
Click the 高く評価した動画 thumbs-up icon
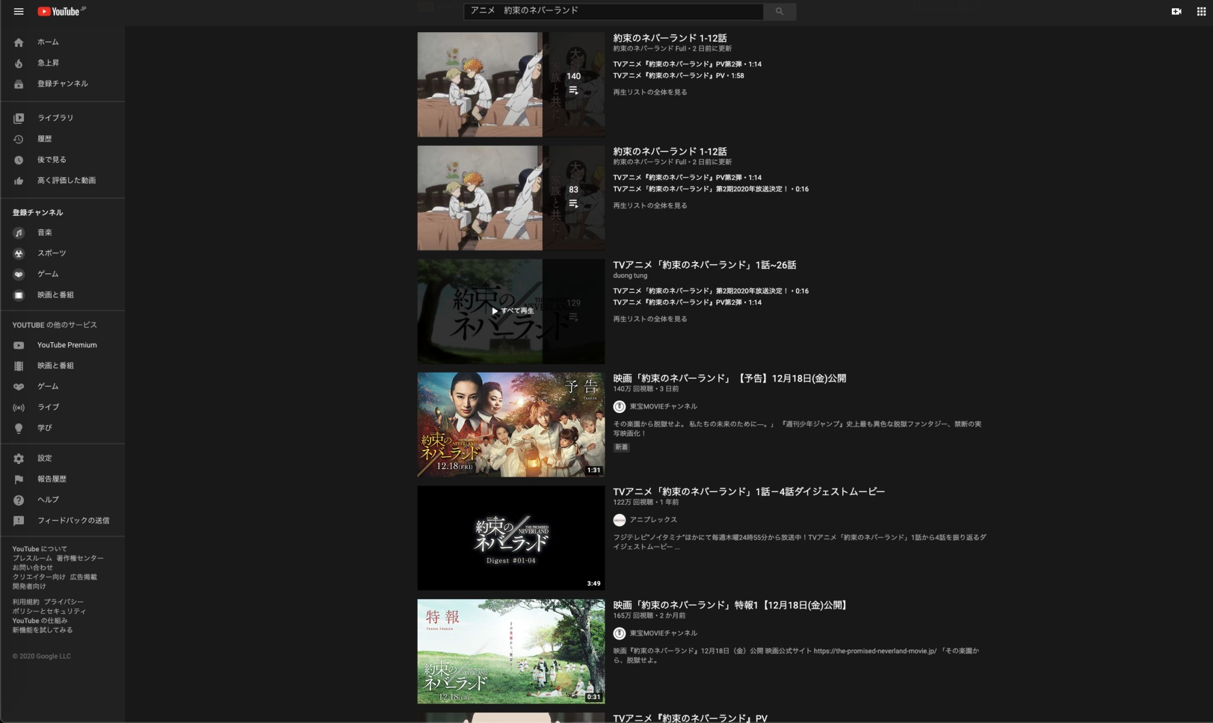pyautogui.click(x=19, y=181)
